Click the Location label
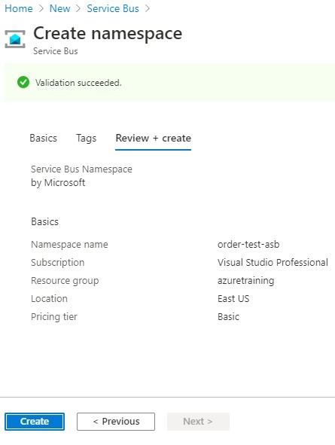The height and width of the screenshot is (445, 335). [50, 299]
